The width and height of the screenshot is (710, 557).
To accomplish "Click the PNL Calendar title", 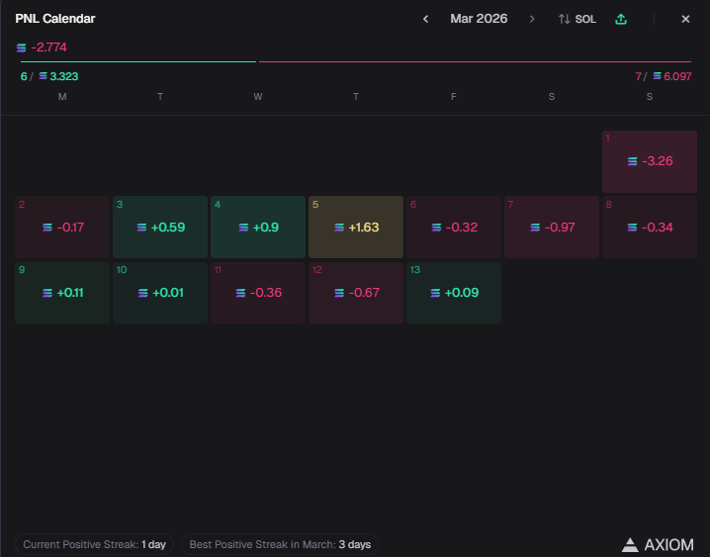I will (55, 19).
